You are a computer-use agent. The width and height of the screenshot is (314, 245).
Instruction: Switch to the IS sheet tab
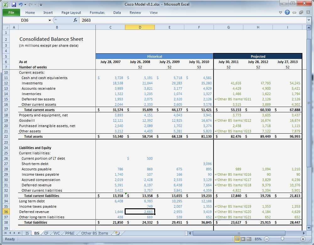point(27,233)
